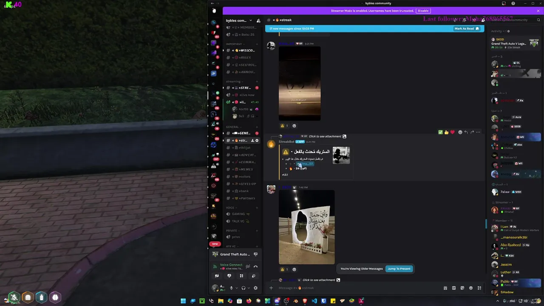Open the Discord help question mark icon
This screenshot has width=544, height=306.
click(x=513, y=3)
